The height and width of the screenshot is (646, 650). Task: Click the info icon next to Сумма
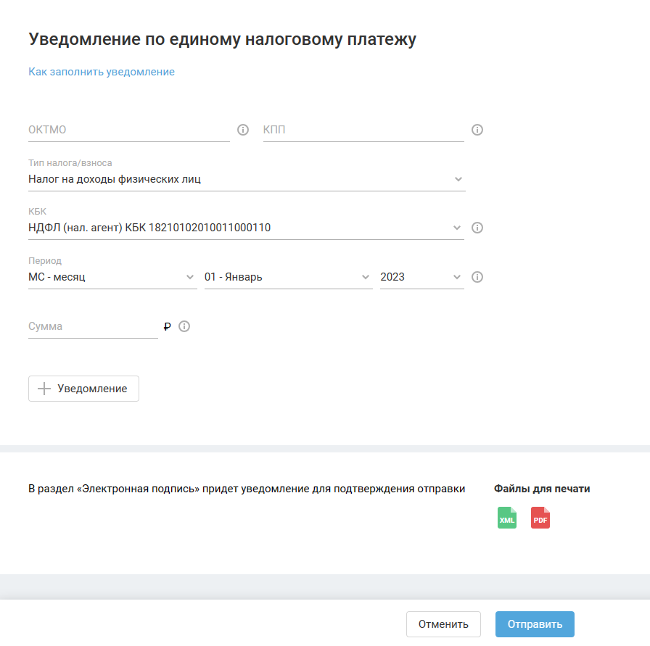click(184, 326)
